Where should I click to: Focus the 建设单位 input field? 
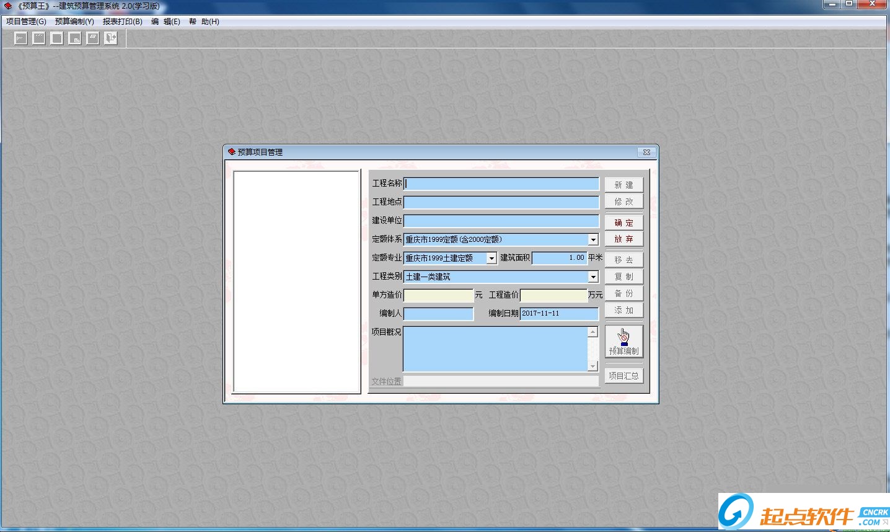[501, 221]
